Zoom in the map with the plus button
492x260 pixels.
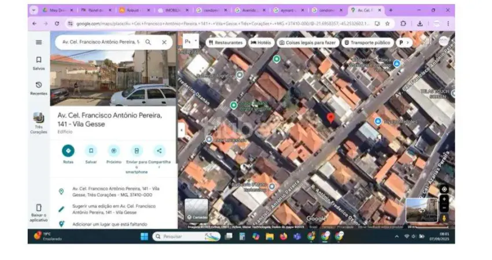[x=445, y=199]
